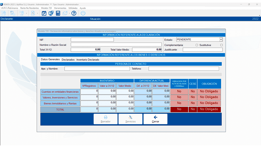Open the help question mark icon

[74, 13]
